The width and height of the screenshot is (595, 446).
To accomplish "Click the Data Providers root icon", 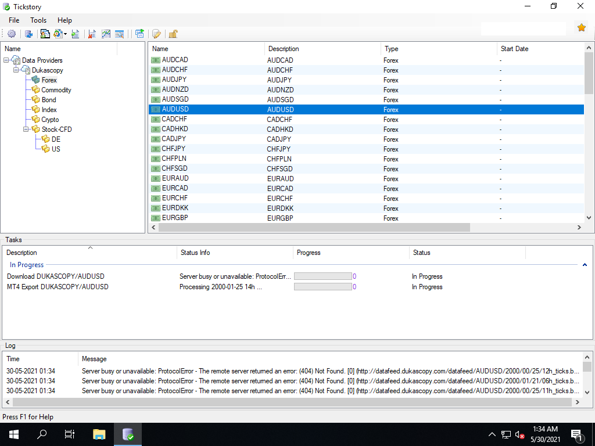I will pyautogui.click(x=16, y=60).
